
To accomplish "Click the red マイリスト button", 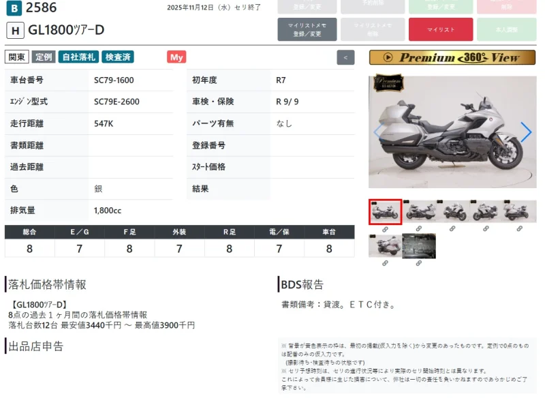I will click(x=441, y=29).
